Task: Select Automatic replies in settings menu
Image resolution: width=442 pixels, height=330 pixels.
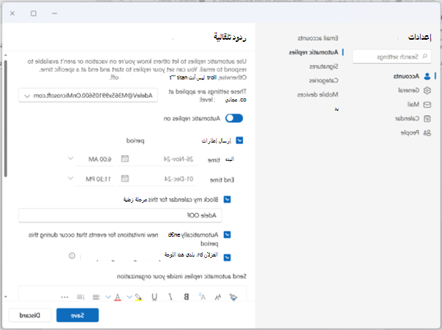Action: point(314,52)
